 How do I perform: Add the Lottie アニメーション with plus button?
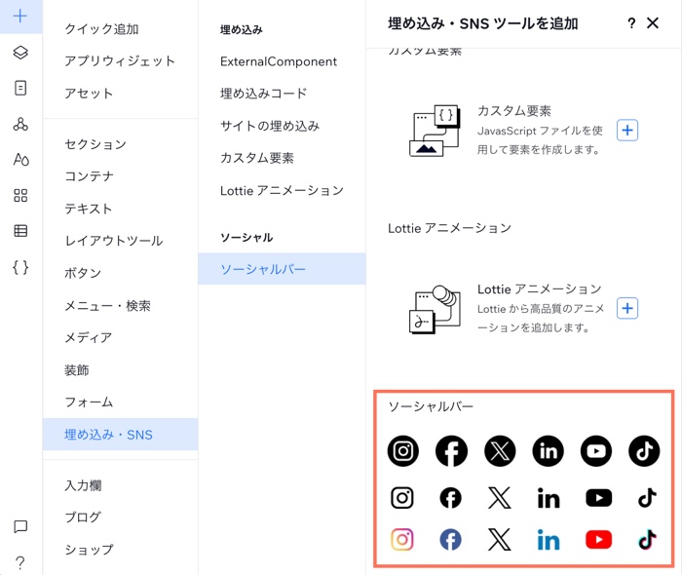point(627,308)
